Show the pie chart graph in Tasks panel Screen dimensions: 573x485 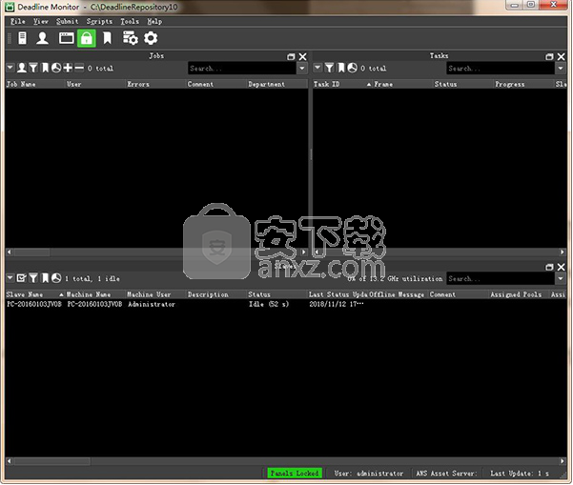(352, 68)
